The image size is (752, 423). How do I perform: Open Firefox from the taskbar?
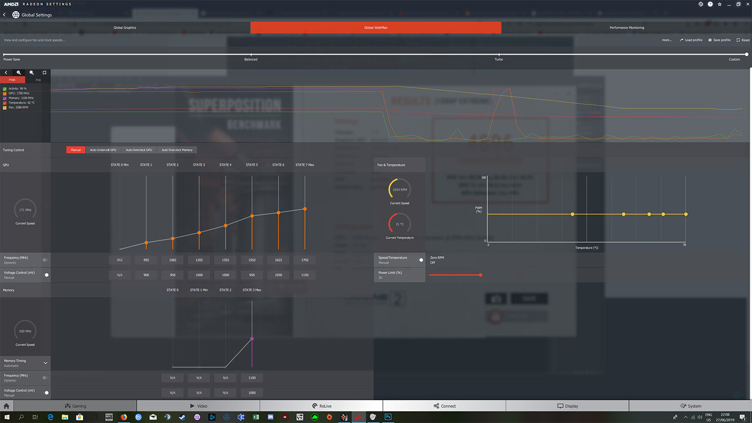point(124,417)
